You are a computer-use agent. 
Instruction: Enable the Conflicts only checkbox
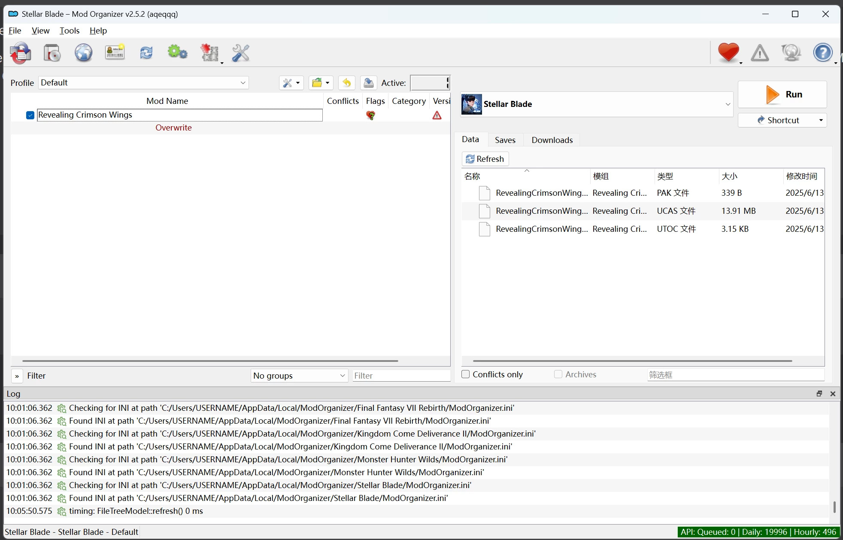(x=465, y=374)
